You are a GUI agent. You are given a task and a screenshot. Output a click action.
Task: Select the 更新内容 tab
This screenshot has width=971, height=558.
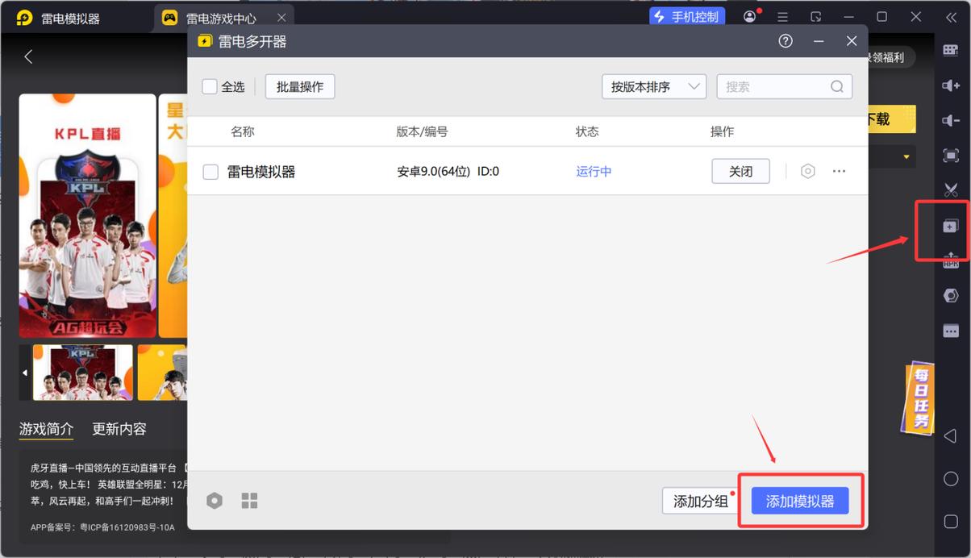[119, 429]
